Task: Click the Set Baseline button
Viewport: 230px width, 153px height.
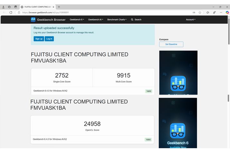Action: click(171, 44)
